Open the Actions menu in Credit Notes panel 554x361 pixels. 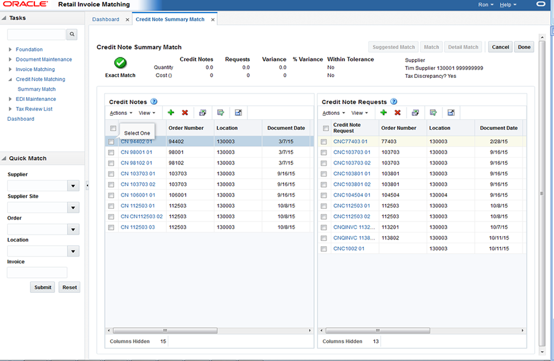coord(121,113)
